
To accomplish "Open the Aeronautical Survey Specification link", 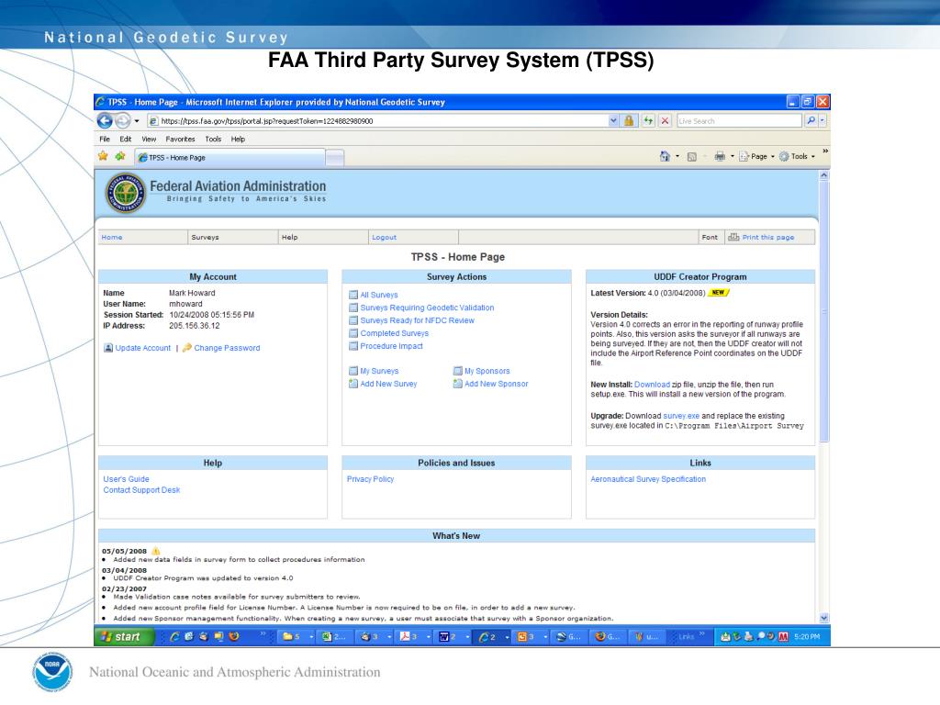I will click(648, 479).
